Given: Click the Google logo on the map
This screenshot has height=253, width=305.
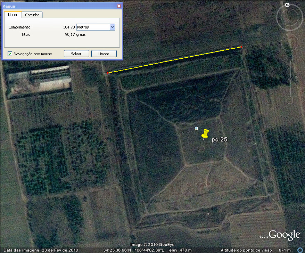Looking at the screenshot, I should pyautogui.click(x=284, y=235).
